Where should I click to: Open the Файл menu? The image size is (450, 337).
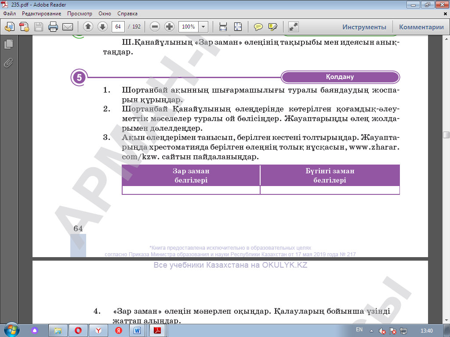(10, 14)
